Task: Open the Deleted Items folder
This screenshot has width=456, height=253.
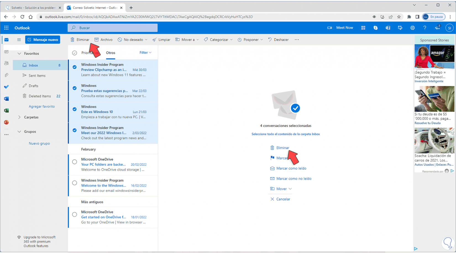Action: pyautogui.click(x=40, y=96)
